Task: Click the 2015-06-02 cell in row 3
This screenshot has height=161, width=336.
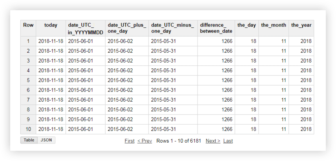Action: pyautogui.click(x=120, y=61)
